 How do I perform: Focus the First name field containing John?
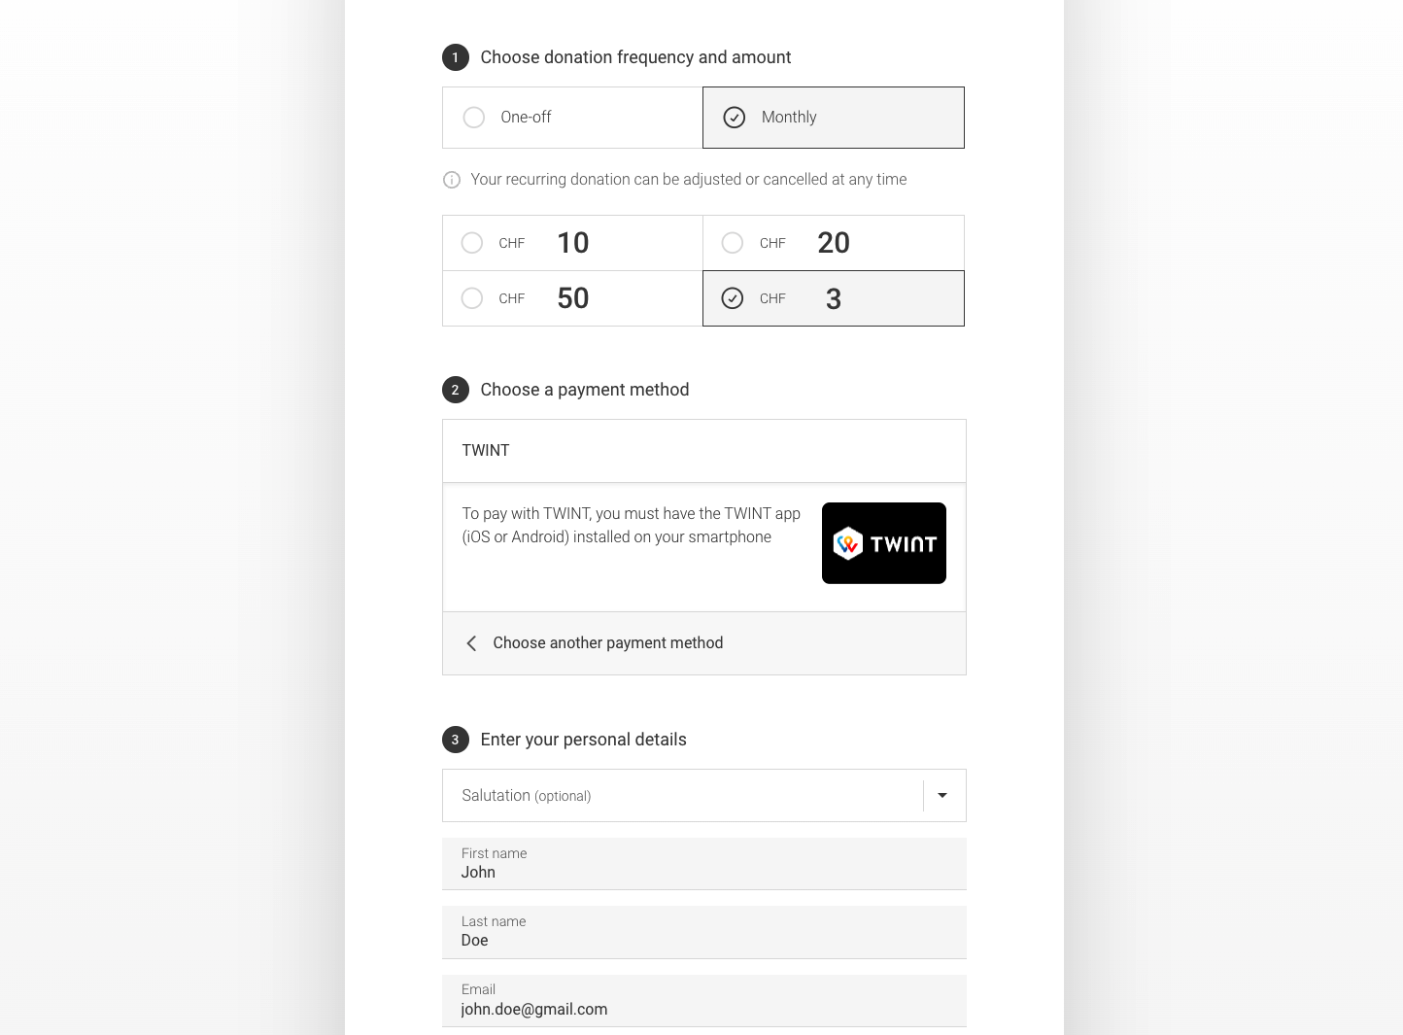pos(704,864)
